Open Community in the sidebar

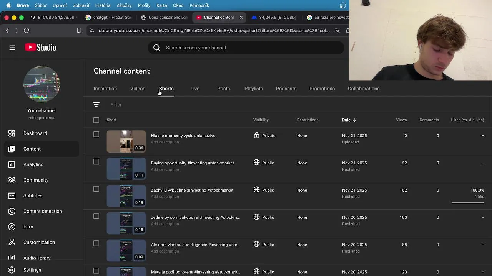coord(42,180)
